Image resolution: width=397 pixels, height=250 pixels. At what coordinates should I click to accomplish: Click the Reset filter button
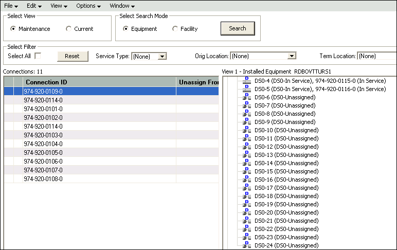pos(72,56)
